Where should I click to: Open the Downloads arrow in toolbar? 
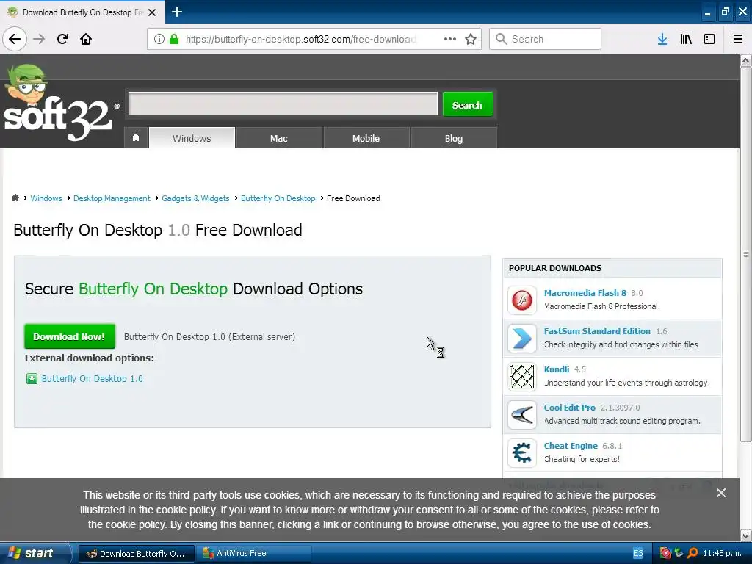pyautogui.click(x=662, y=39)
